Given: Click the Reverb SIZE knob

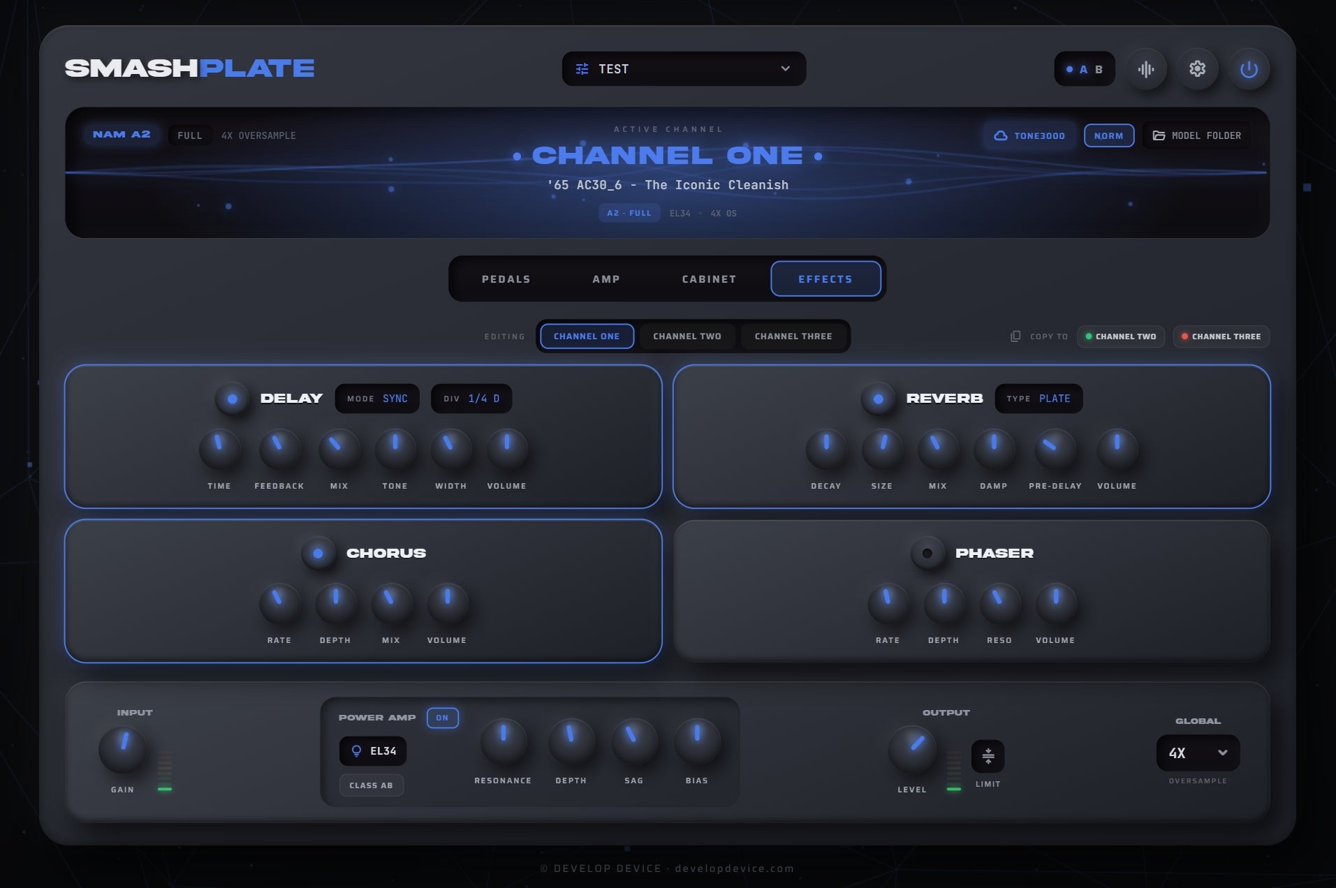Looking at the screenshot, I should point(882,450).
